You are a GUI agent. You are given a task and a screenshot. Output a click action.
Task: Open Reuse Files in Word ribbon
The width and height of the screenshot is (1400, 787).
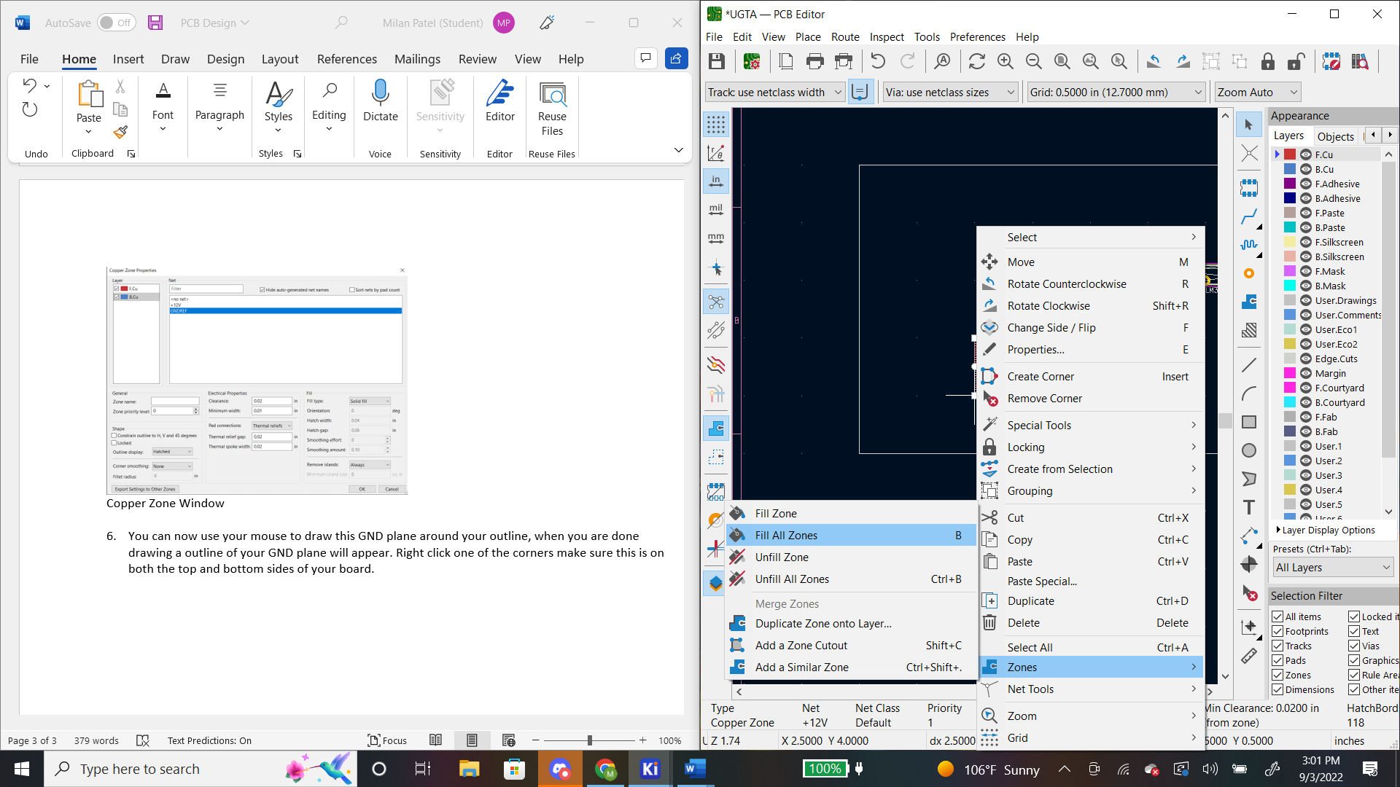coord(552,108)
